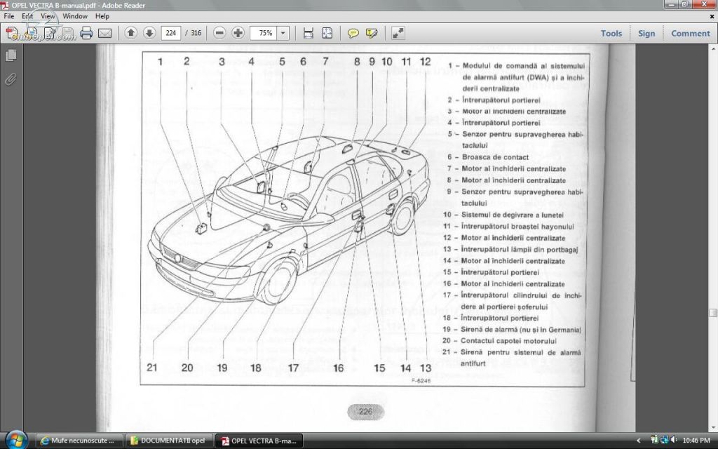Click the scrolling-mode page icon next to zoom
Viewport: 718px width, 449px height.
coord(309,33)
